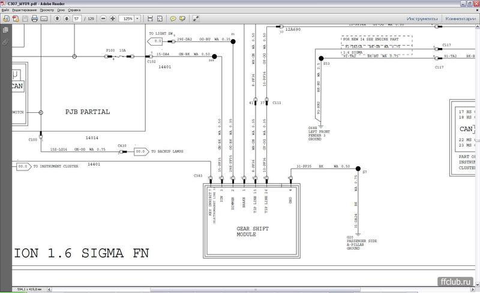Click the Adobe Reader title bar icon
Image resolution: width=480 pixels, height=293 pixels.
pos(3,4)
